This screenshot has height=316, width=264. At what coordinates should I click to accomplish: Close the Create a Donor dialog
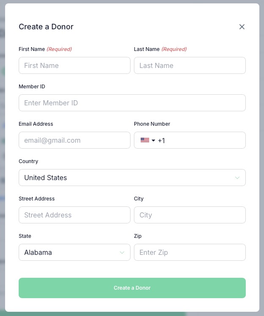pyautogui.click(x=242, y=27)
